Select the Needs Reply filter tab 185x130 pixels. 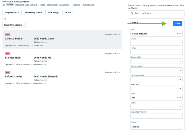(x=52, y=5)
